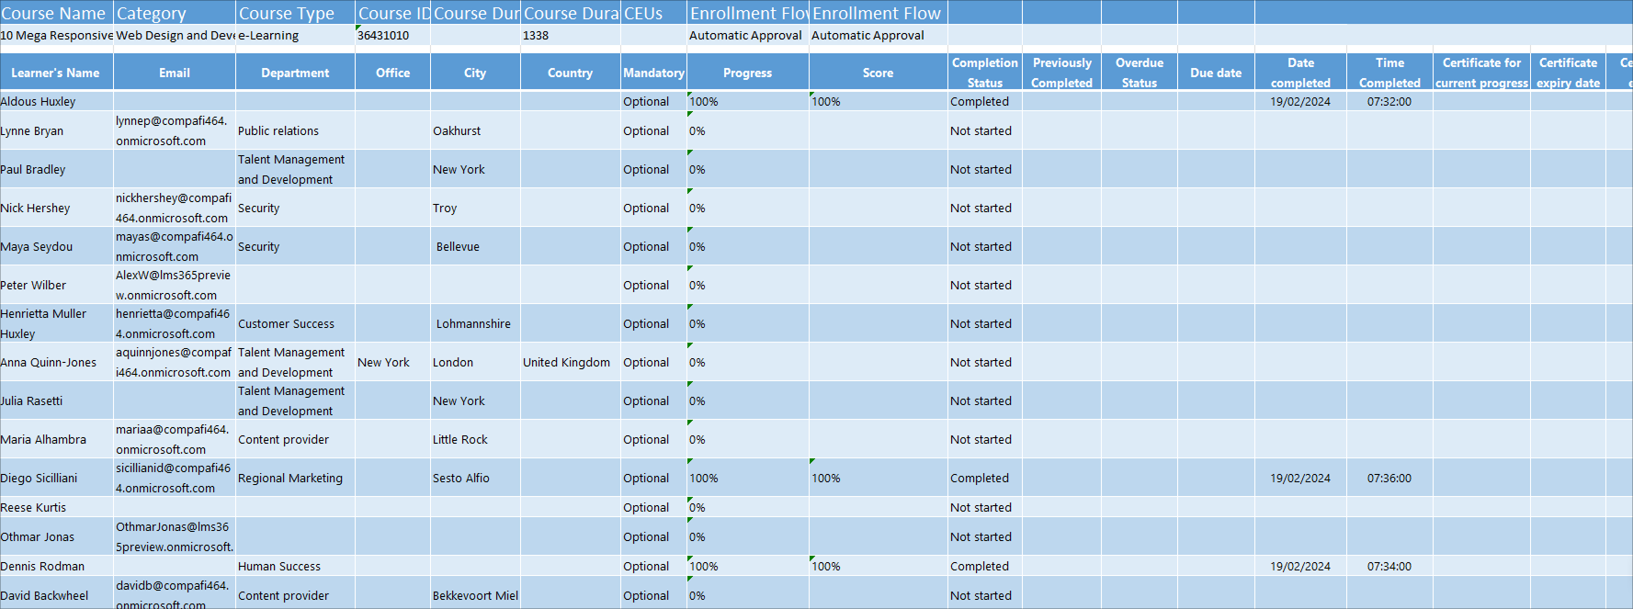The height and width of the screenshot is (609, 1633).
Task: Click the Progress column header
Action: pyautogui.click(x=748, y=73)
